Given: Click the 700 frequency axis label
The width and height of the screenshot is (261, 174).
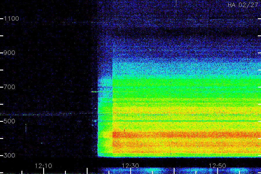Looking at the screenshot, I should pyautogui.click(x=9, y=87).
